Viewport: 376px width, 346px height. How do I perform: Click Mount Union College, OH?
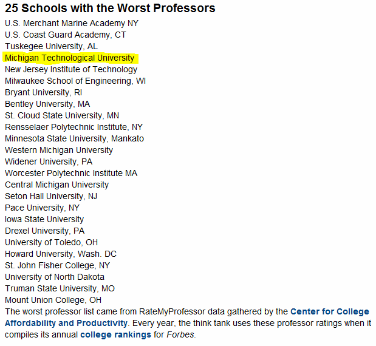(53, 300)
